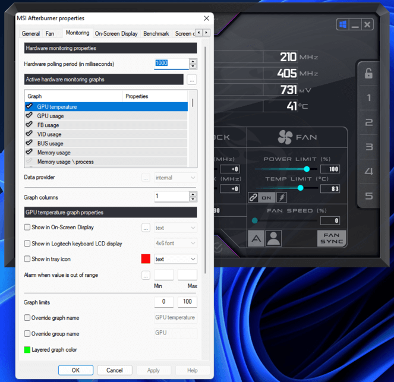Check Override graph name

[x=27, y=318]
